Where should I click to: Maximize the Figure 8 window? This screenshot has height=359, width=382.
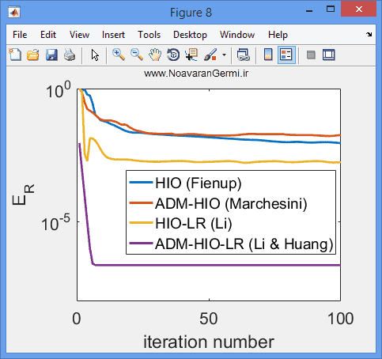(331, 9)
